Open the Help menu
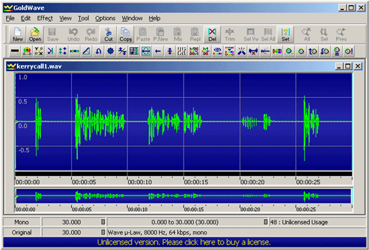The width and height of the screenshot is (369, 250). (x=154, y=18)
